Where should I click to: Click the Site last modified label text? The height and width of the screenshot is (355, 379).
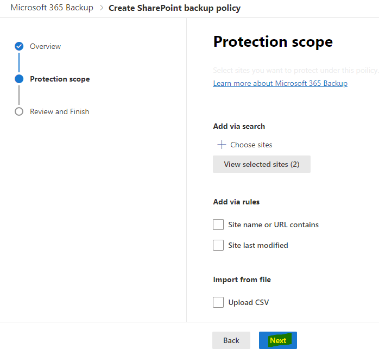point(258,245)
